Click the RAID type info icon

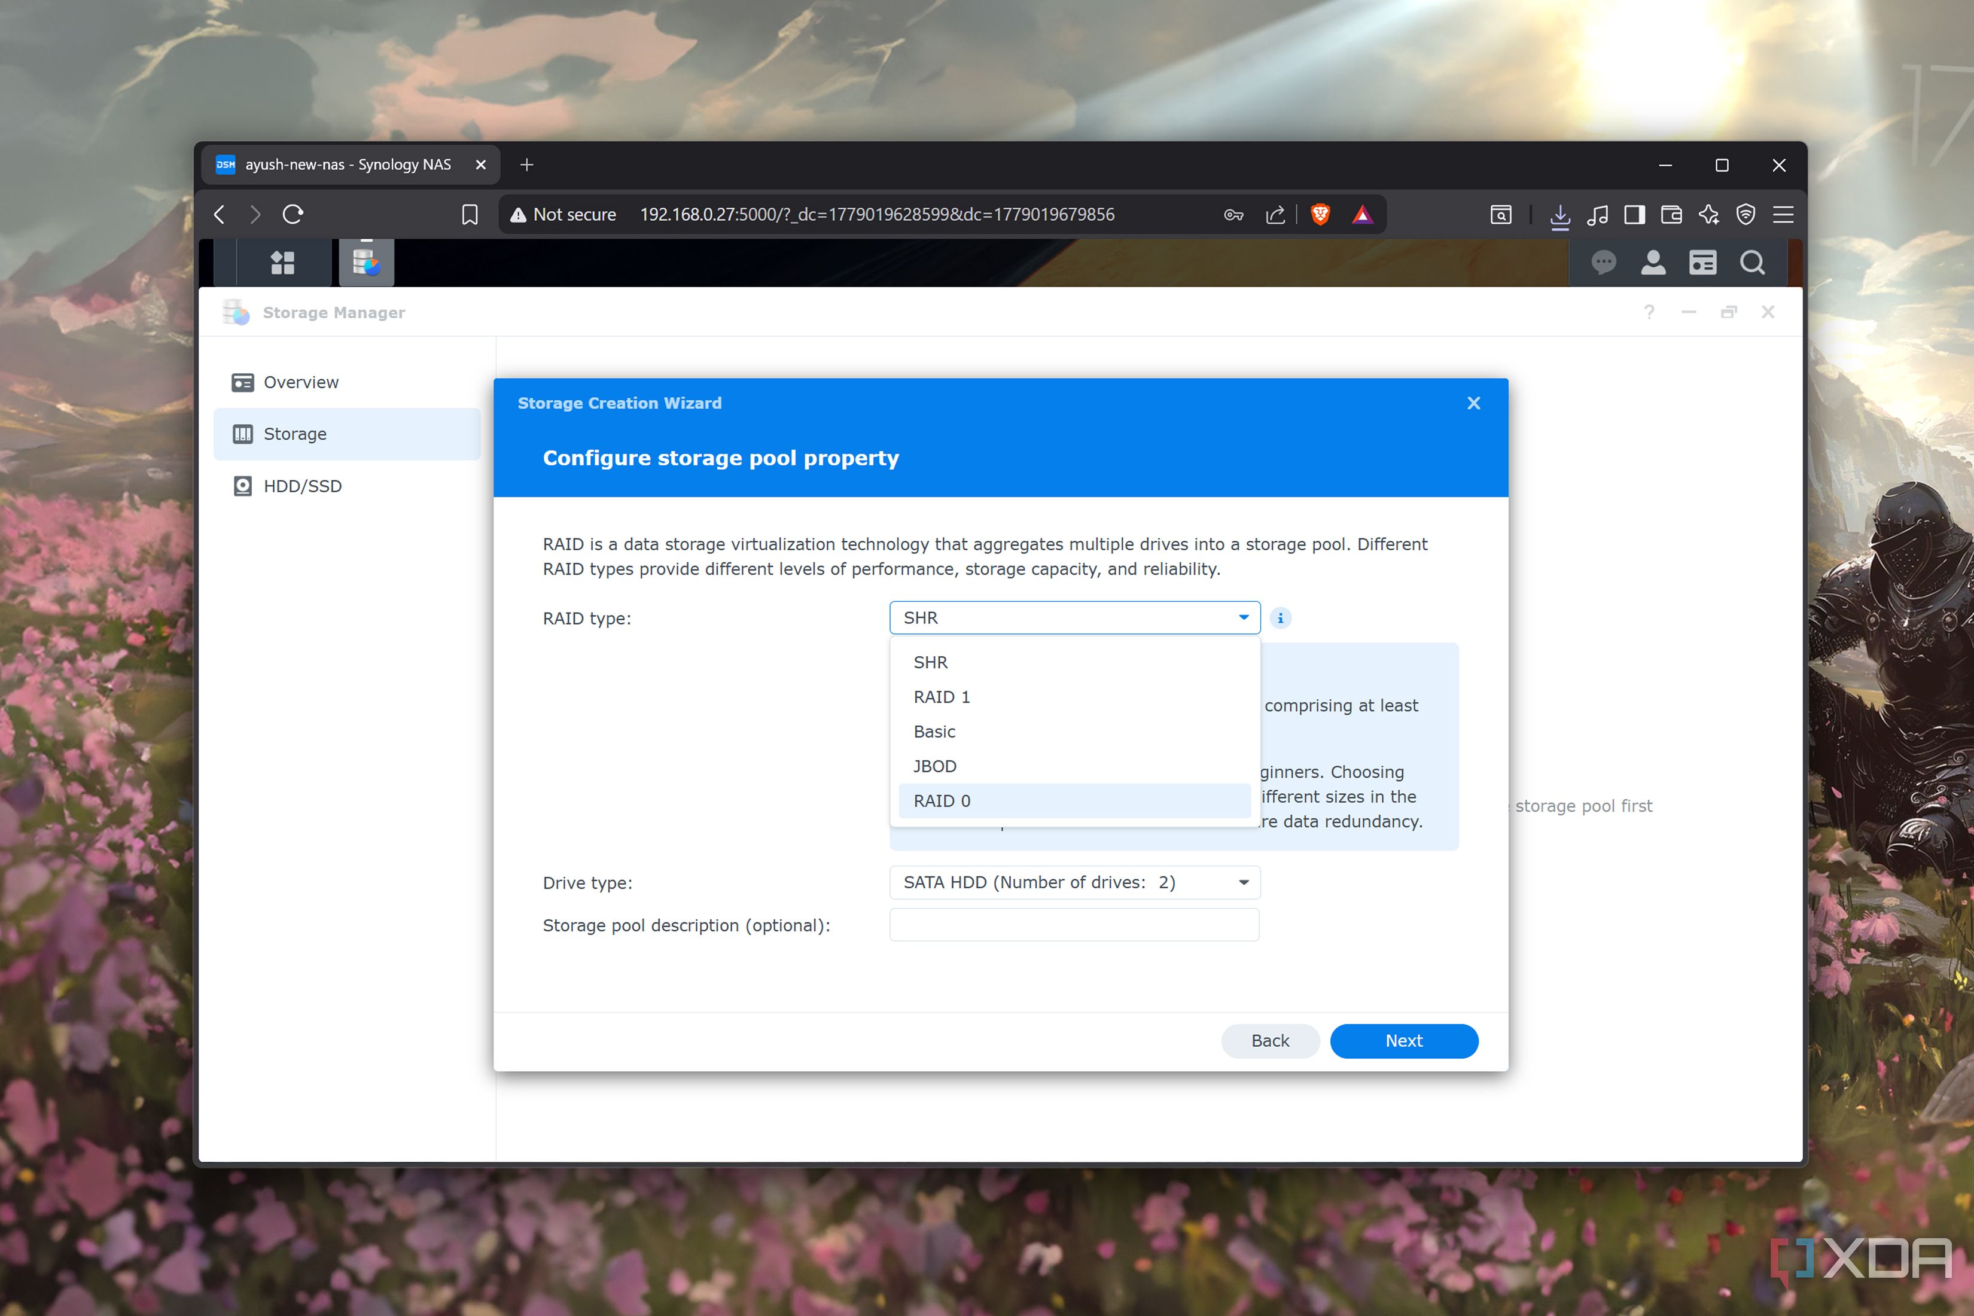[x=1280, y=618]
